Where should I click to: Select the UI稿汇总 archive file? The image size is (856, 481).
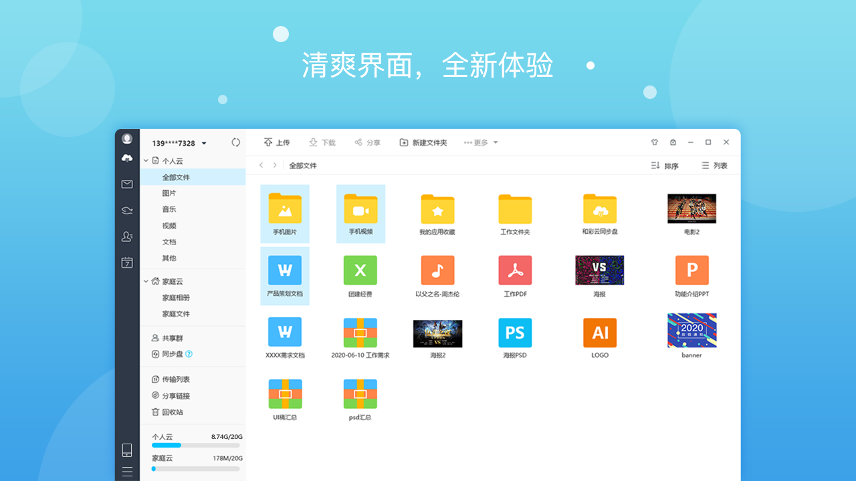point(285,399)
